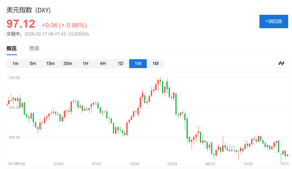The image size is (292, 169).
Task: Change the timeframe to 1M monthly
Action: point(155,63)
